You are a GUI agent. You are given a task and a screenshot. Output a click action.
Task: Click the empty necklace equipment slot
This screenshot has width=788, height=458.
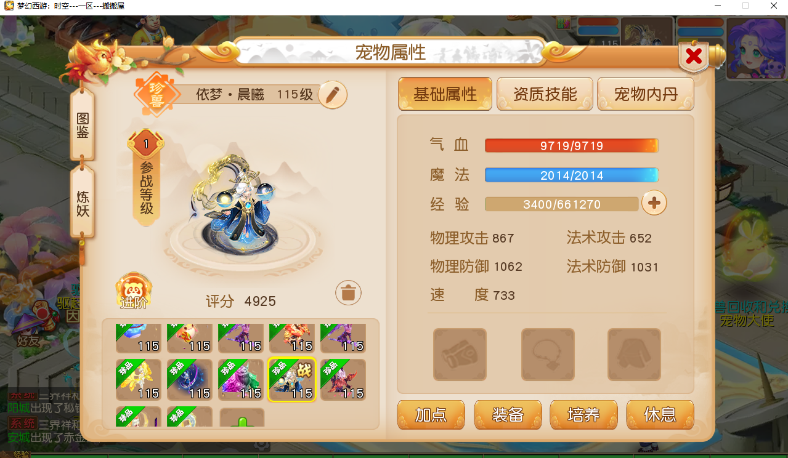click(548, 355)
